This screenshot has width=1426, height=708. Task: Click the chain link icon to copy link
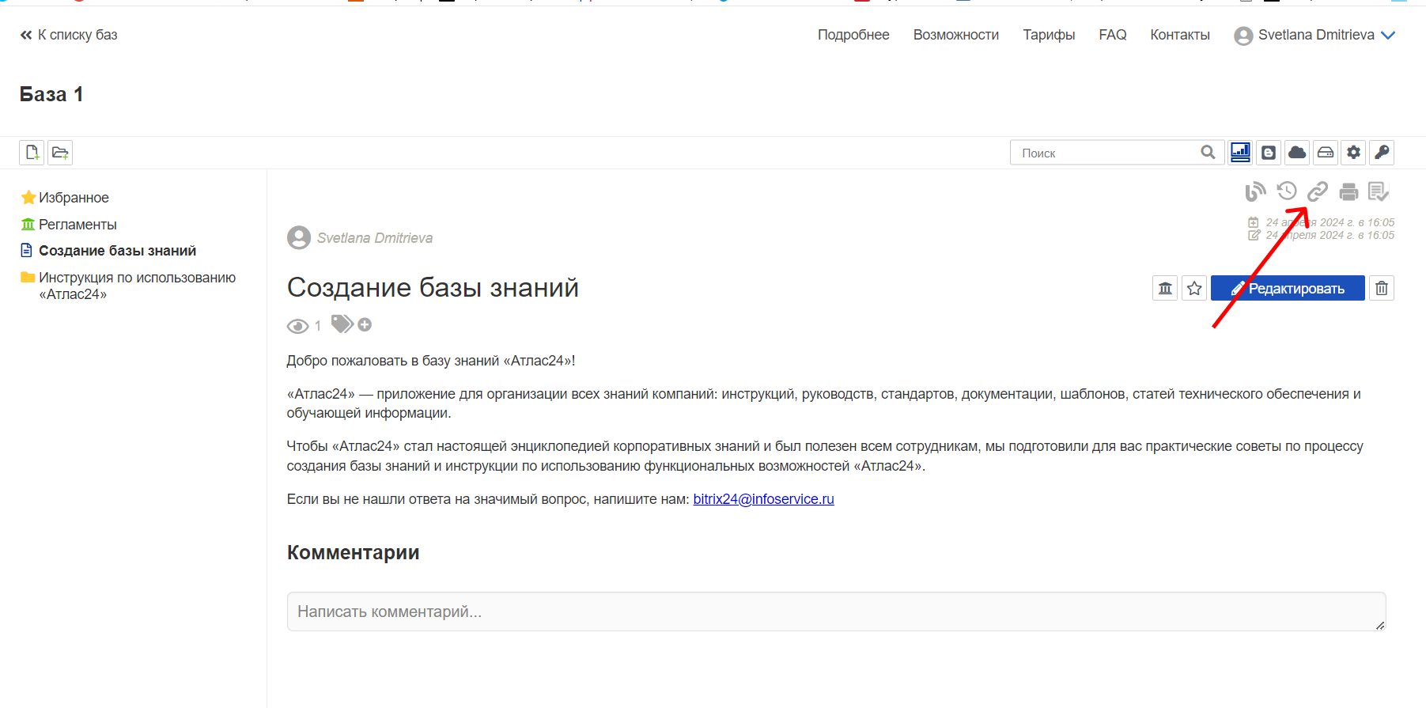pyautogui.click(x=1318, y=191)
